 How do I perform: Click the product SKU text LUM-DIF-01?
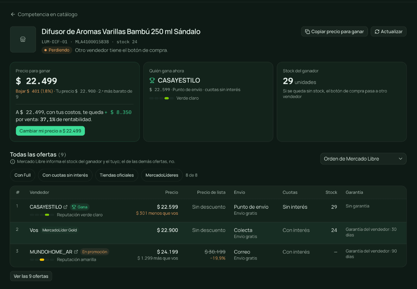55,42
